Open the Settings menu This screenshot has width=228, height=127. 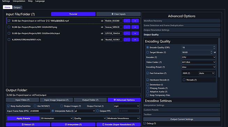6,1
